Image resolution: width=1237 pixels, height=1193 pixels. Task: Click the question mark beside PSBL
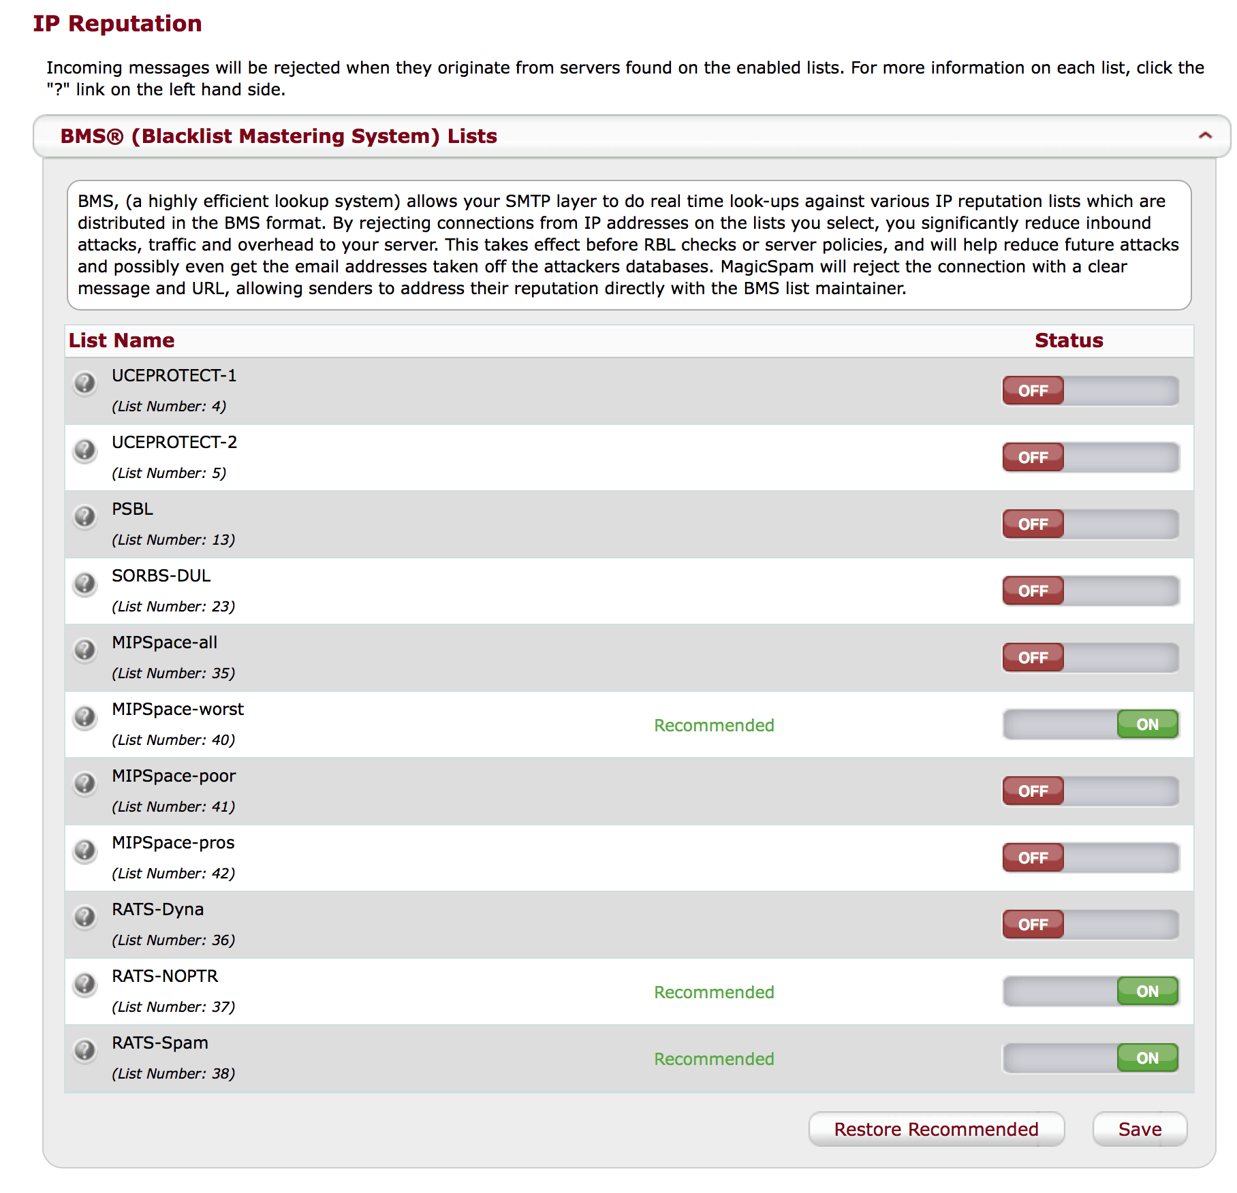point(84,517)
